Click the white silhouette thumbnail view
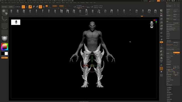The width and height of the screenshot is (182, 102). pos(16,22)
